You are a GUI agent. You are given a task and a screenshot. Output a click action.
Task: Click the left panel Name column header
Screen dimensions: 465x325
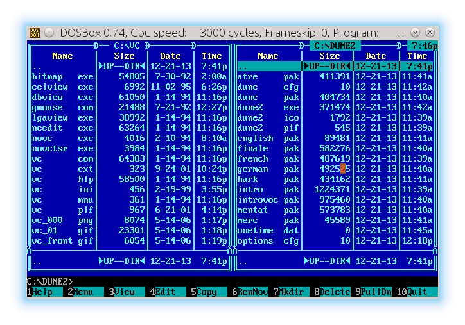(x=62, y=56)
